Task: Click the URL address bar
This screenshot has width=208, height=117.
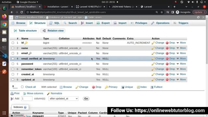Action: click(92, 12)
